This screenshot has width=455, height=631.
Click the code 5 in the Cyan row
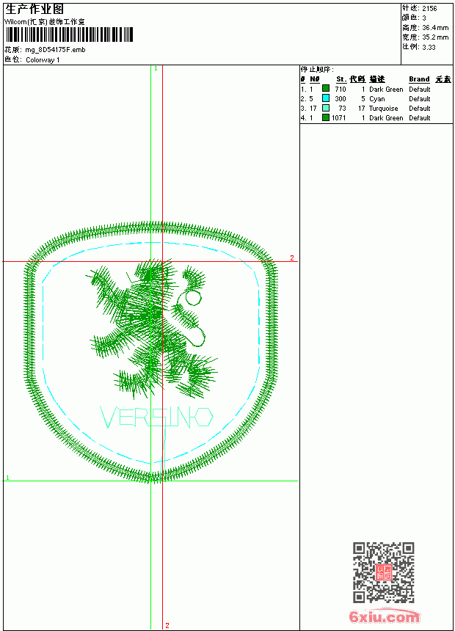[x=363, y=98]
